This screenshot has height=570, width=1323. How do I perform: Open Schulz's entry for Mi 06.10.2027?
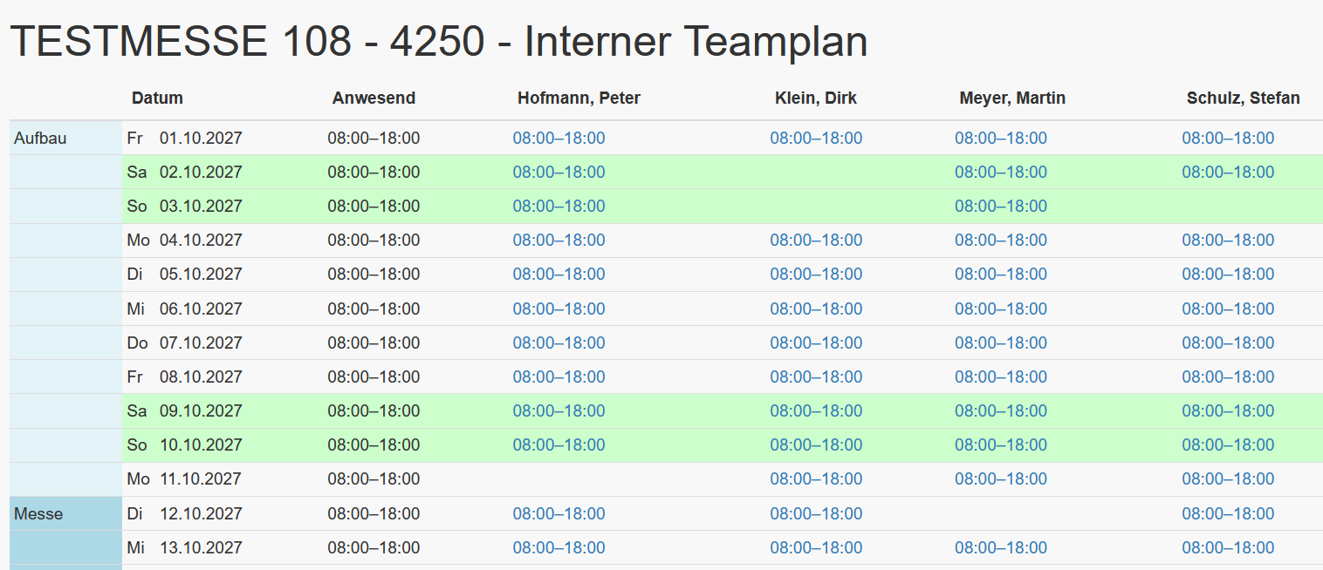[1227, 308]
